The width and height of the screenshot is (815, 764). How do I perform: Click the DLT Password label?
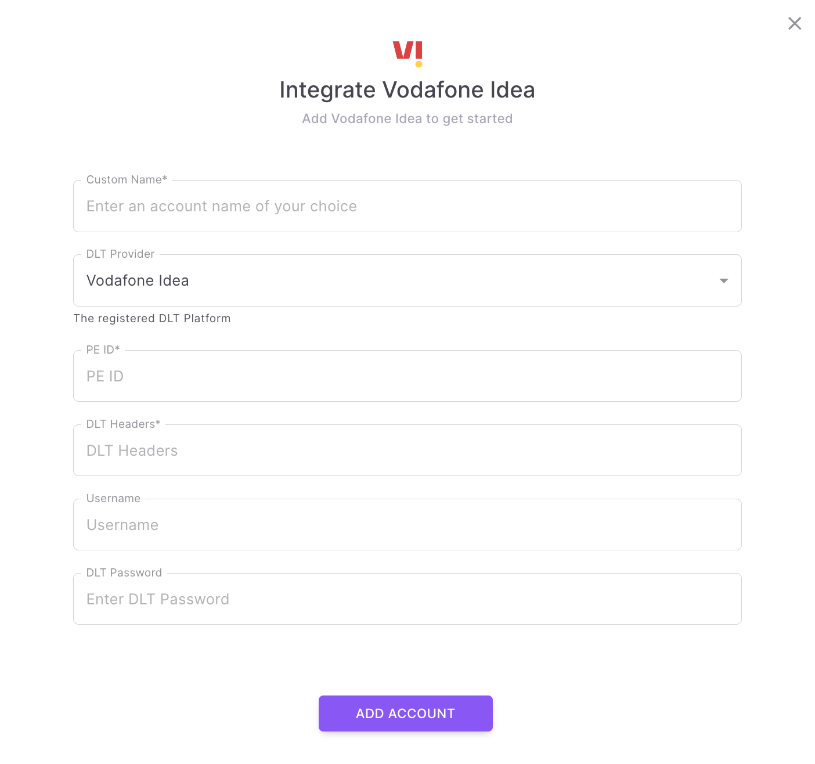coord(124,573)
